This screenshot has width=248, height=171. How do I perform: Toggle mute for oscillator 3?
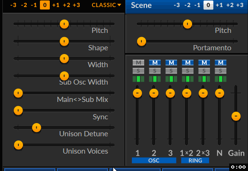[x=171, y=62]
